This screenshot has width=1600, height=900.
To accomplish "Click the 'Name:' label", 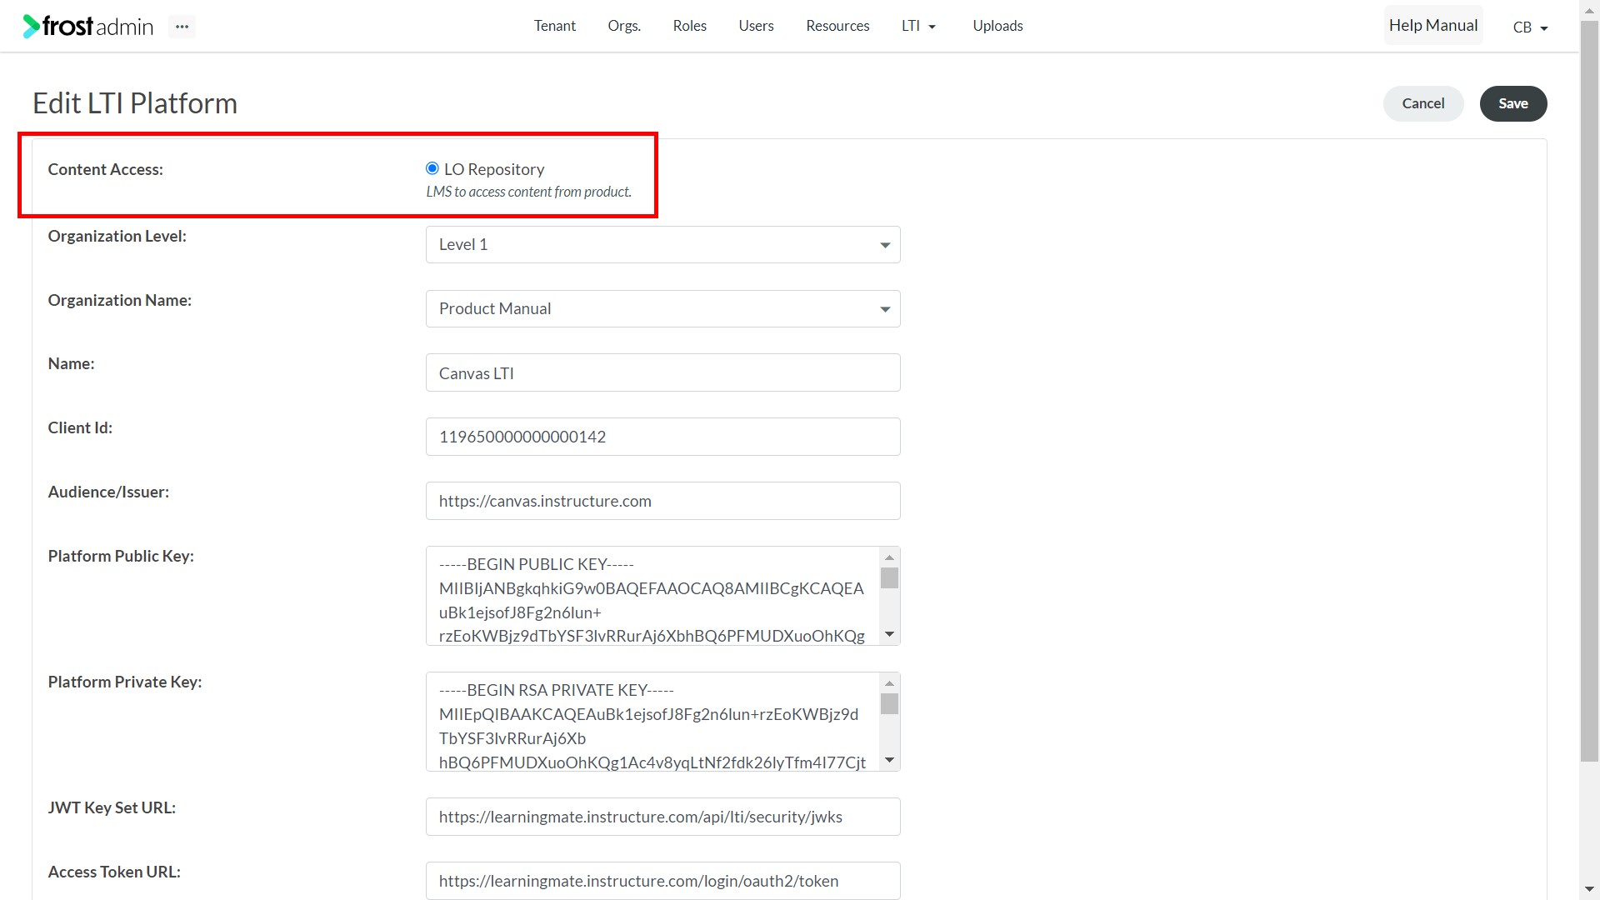I will coord(71,363).
